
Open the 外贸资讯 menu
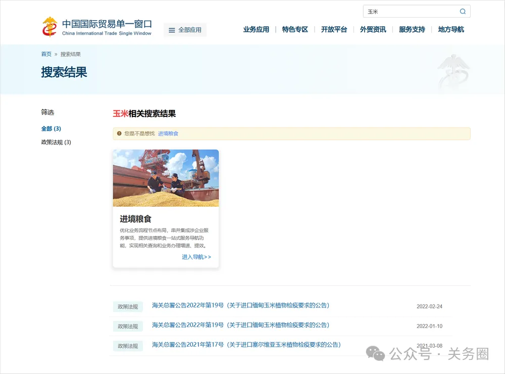(373, 30)
